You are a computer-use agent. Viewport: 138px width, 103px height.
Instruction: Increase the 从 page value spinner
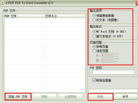pyautogui.click(x=117, y=54)
